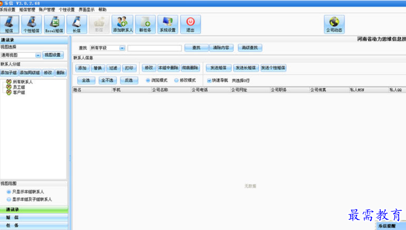The width and height of the screenshot is (406, 230).
Task: Open the 界面显示 menu
Action: point(87,10)
